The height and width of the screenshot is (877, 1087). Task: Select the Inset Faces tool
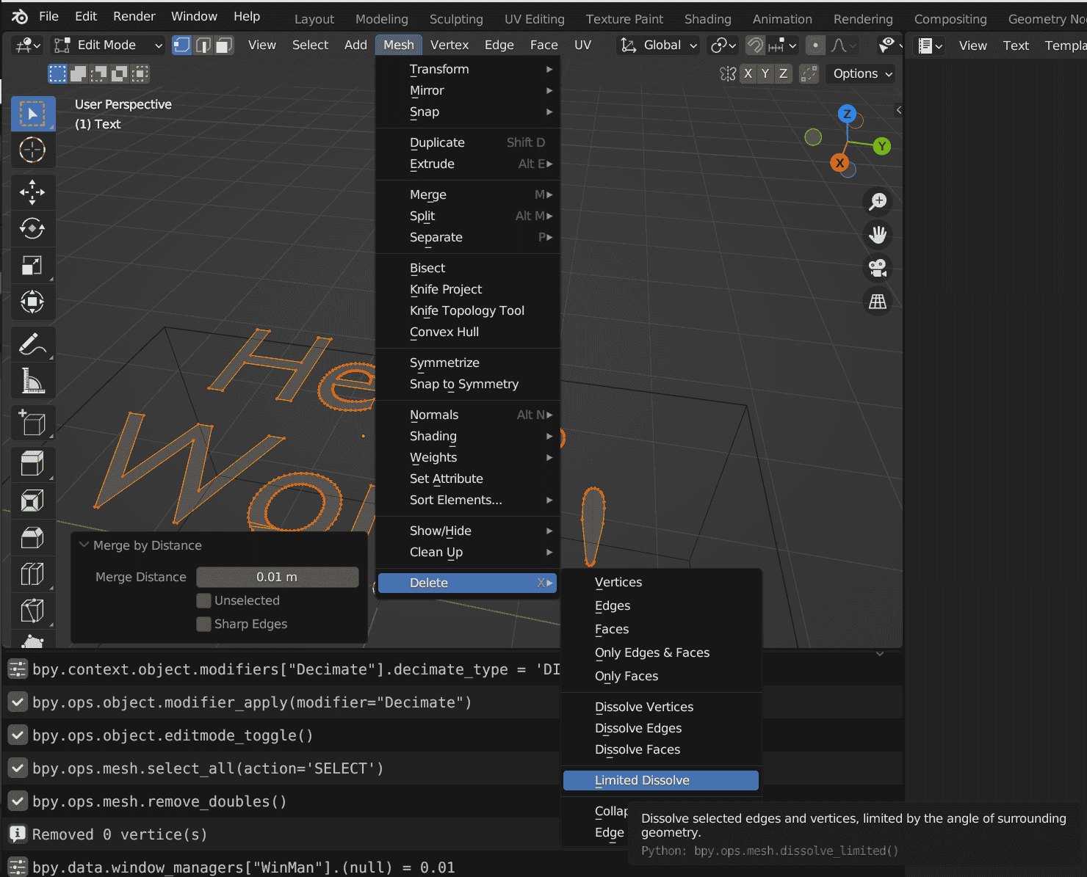33,501
